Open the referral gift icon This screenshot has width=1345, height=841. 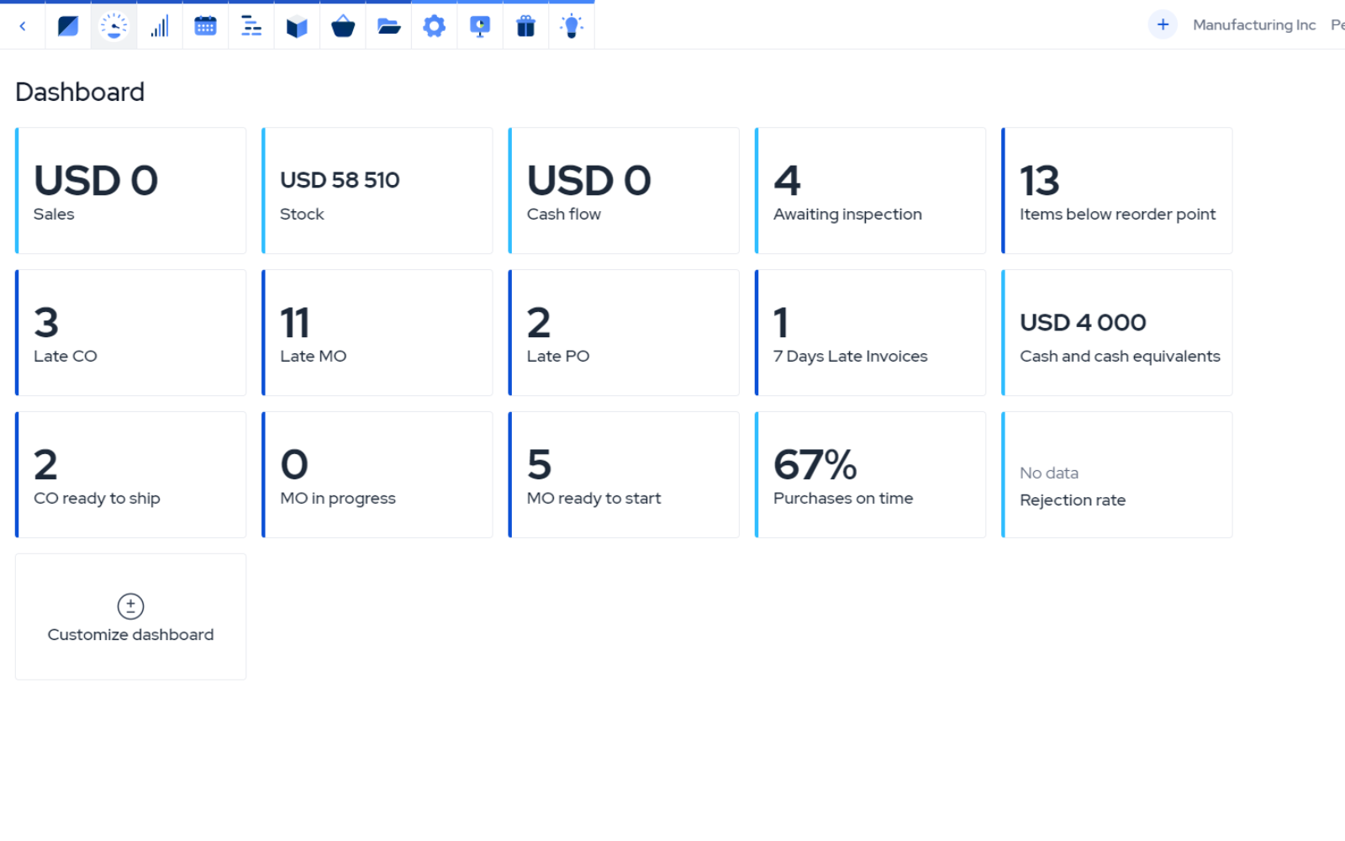coord(525,25)
